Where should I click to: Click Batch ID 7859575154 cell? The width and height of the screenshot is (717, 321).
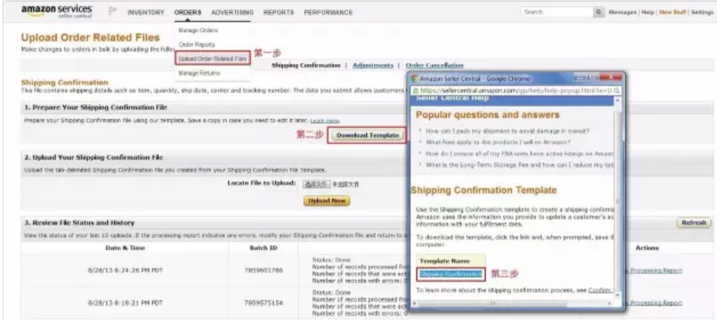pyautogui.click(x=263, y=303)
